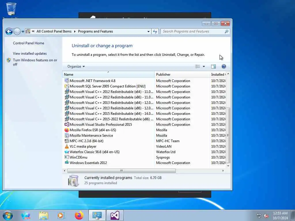Click the Mozilla Maintenance Service icon
Screen dimensions: 295x221
(67, 135)
